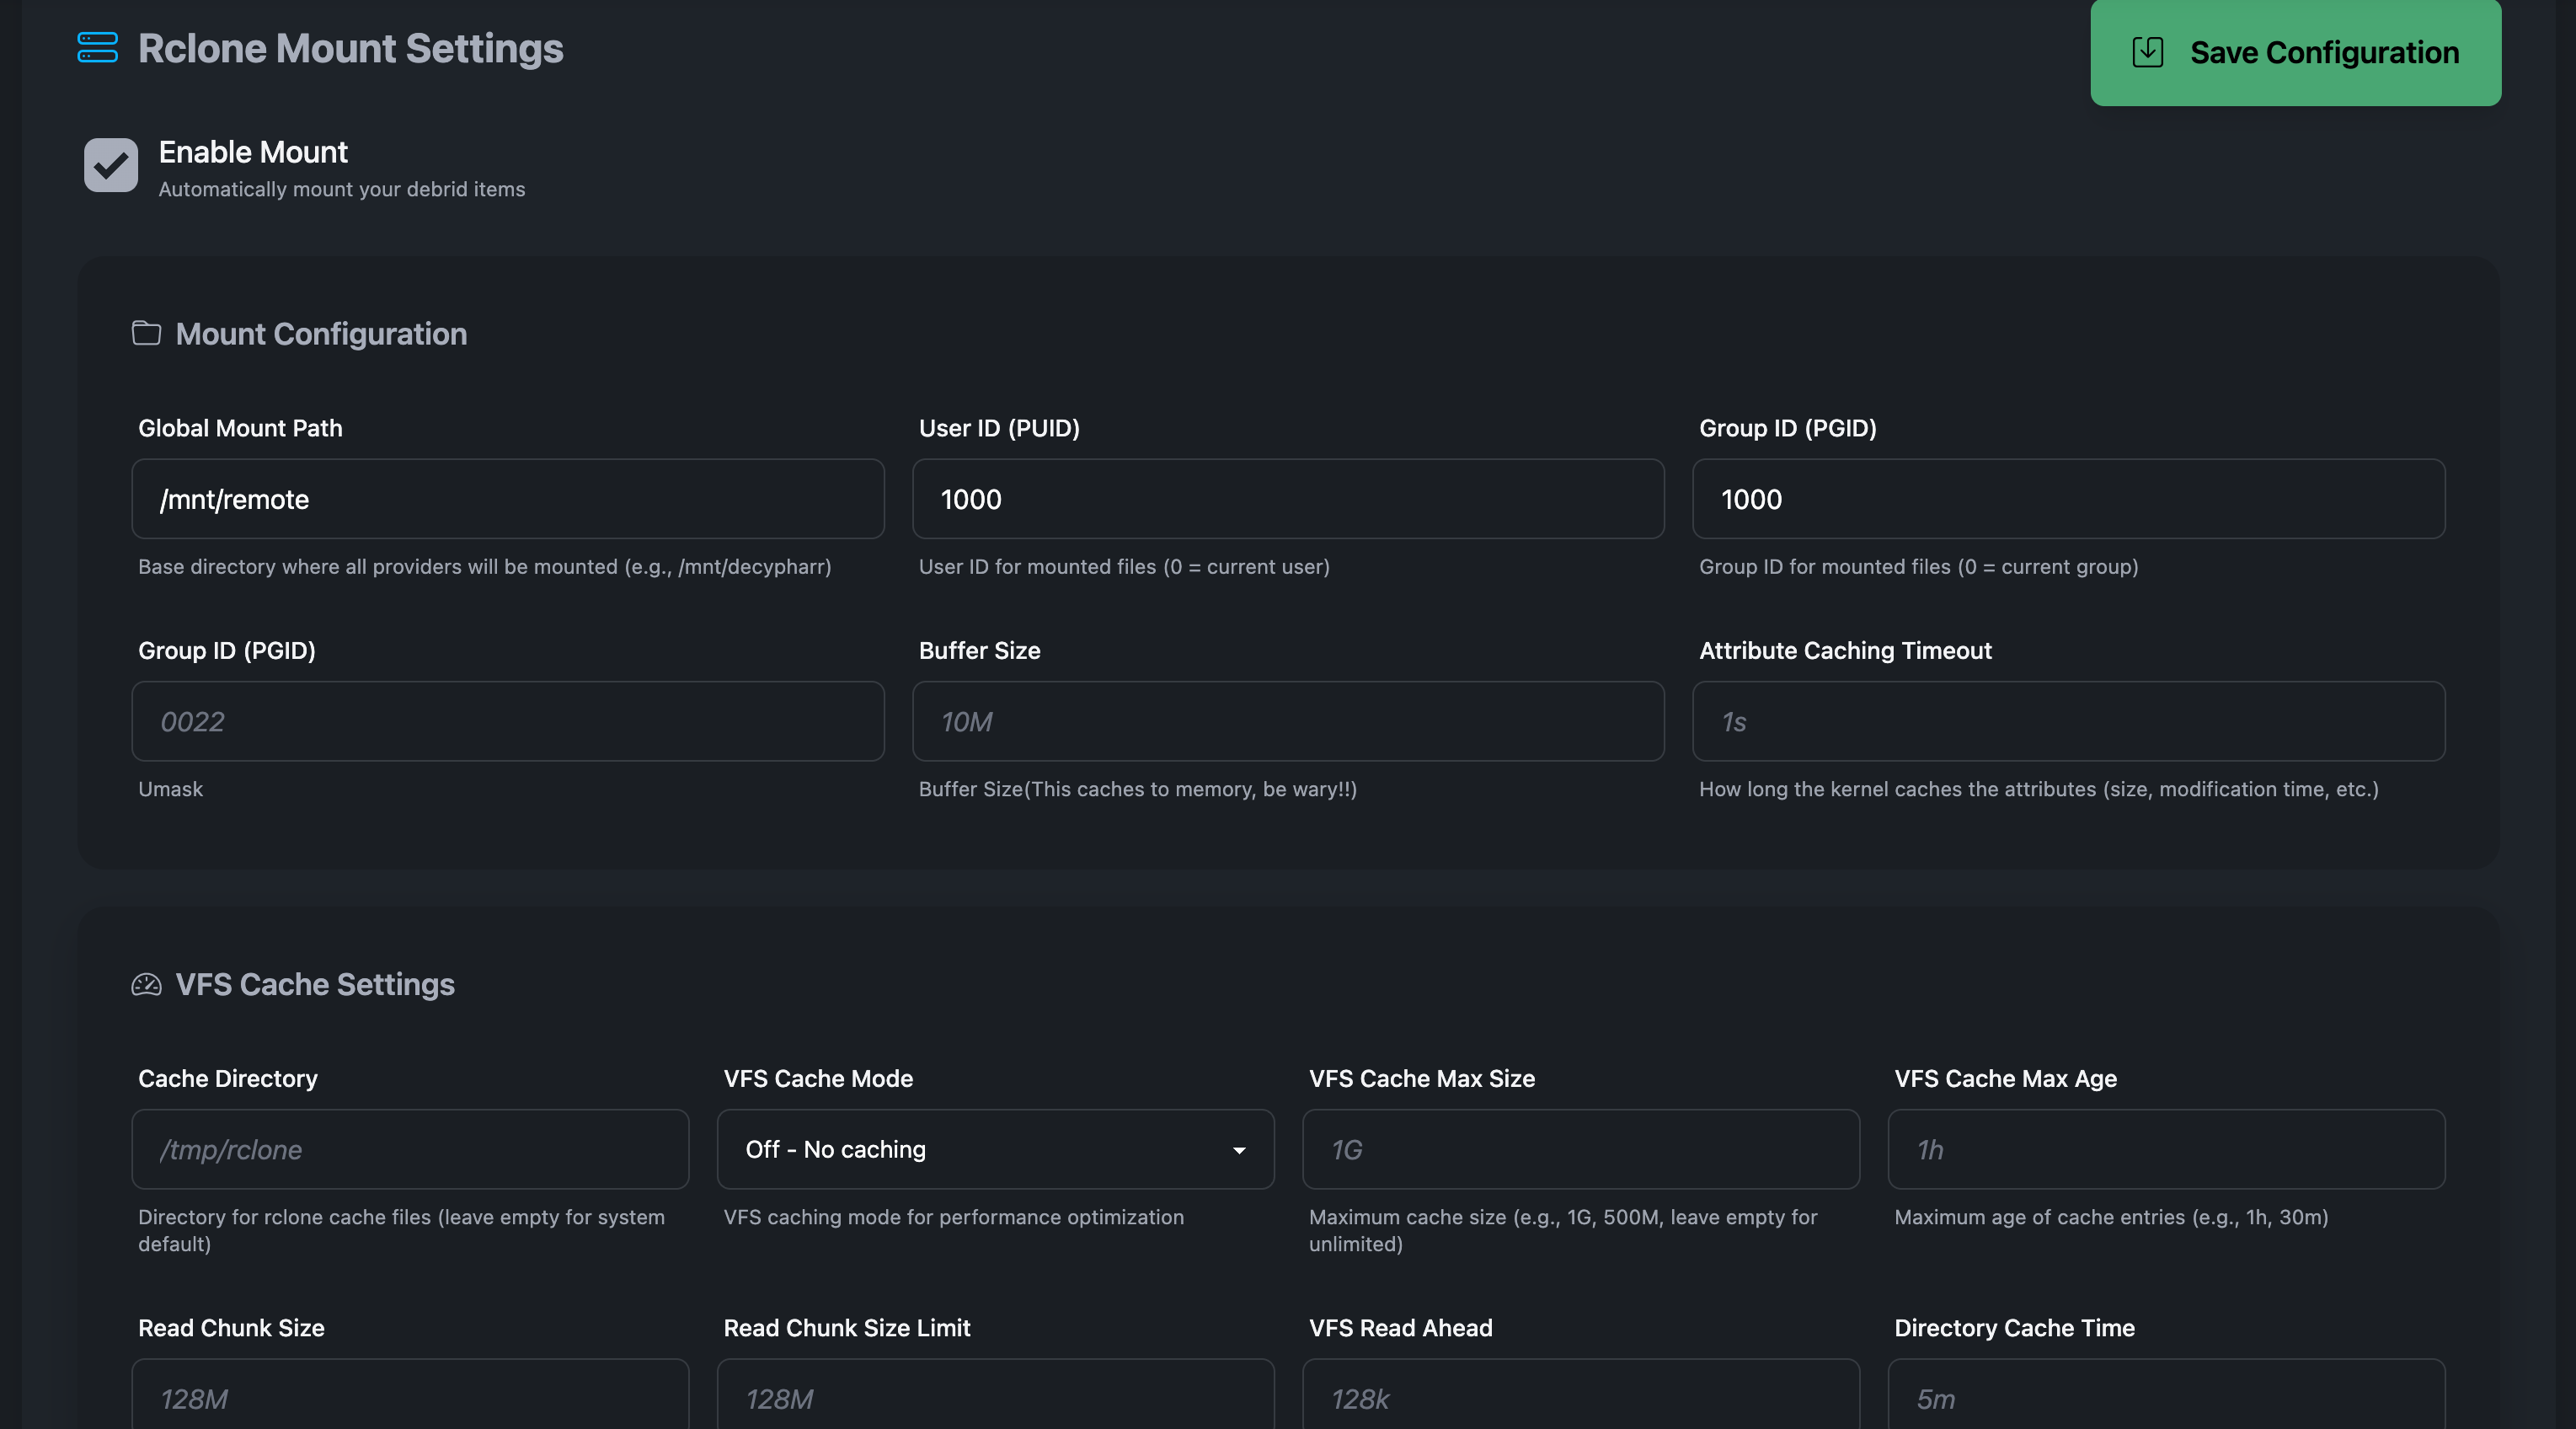Click the VFS Cache Mode dropdown arrow
The height and width of the screenshot is (1429, 2576).
point(1239,1150)
